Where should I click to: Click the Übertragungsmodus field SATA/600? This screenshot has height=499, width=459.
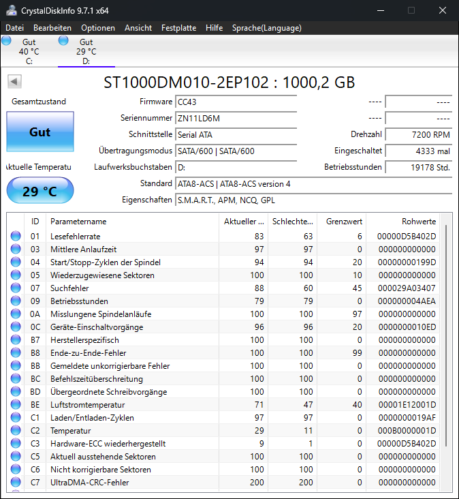pos(236,151)
